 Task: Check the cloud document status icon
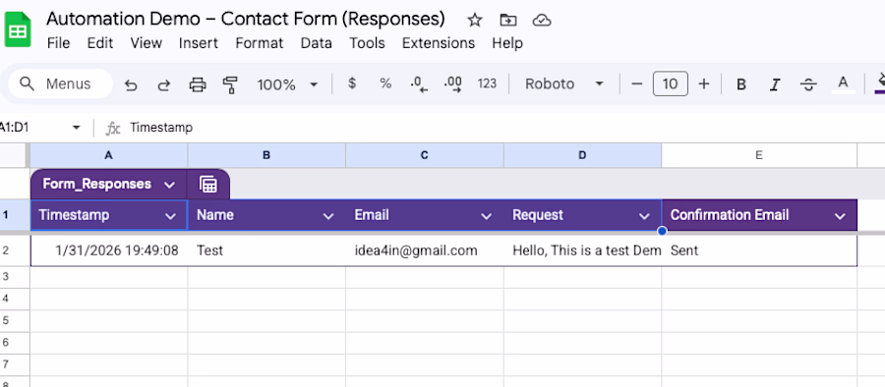(541, 21)
